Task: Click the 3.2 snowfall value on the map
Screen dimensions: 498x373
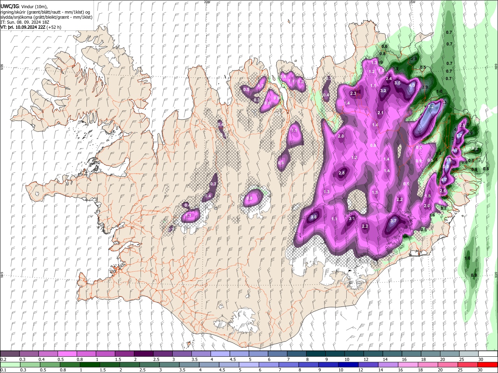Action: point(383,91)
